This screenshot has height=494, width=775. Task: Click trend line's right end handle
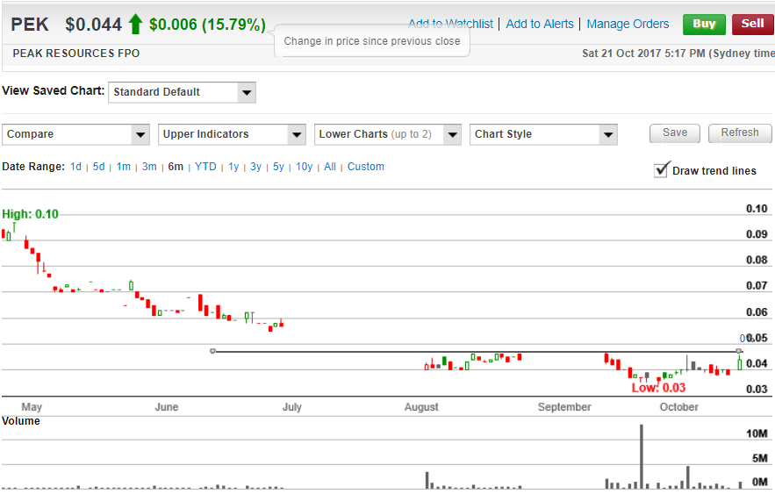point(738,351)
